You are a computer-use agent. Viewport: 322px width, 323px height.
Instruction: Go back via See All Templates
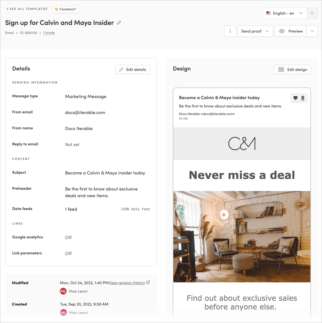(27, 9)
